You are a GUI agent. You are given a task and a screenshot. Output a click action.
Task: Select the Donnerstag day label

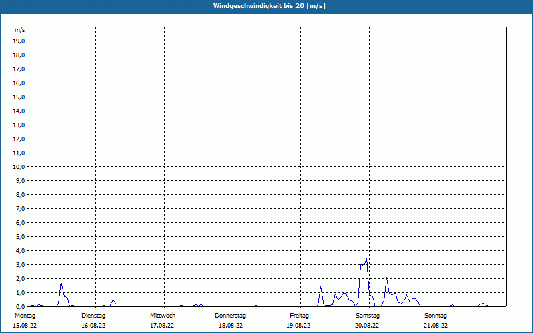click(x=231, y=315)
